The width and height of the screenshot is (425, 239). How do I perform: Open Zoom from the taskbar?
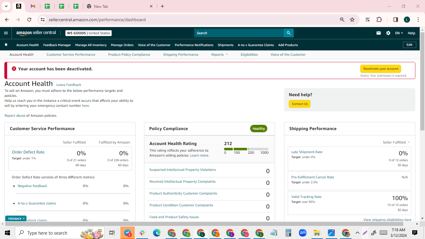(x=302, y=233)
